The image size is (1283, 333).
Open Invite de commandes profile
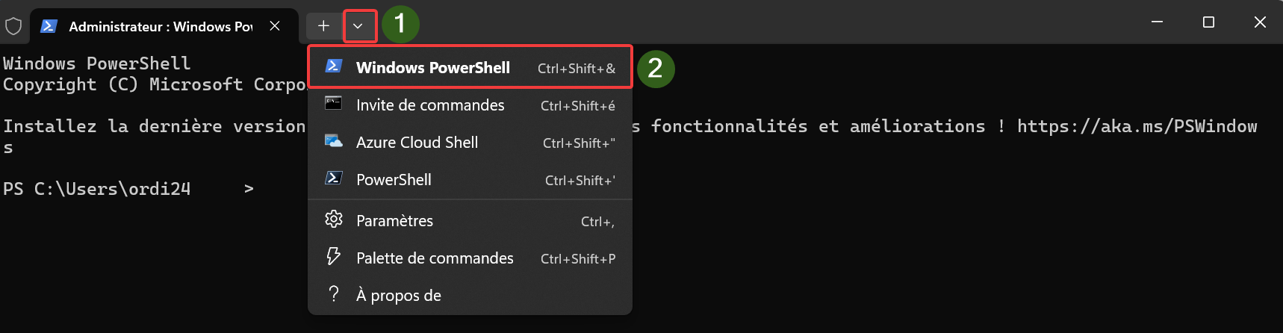click(470, 105)
